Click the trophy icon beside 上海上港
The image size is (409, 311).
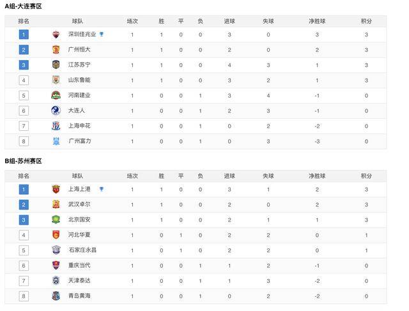point(102,189)
